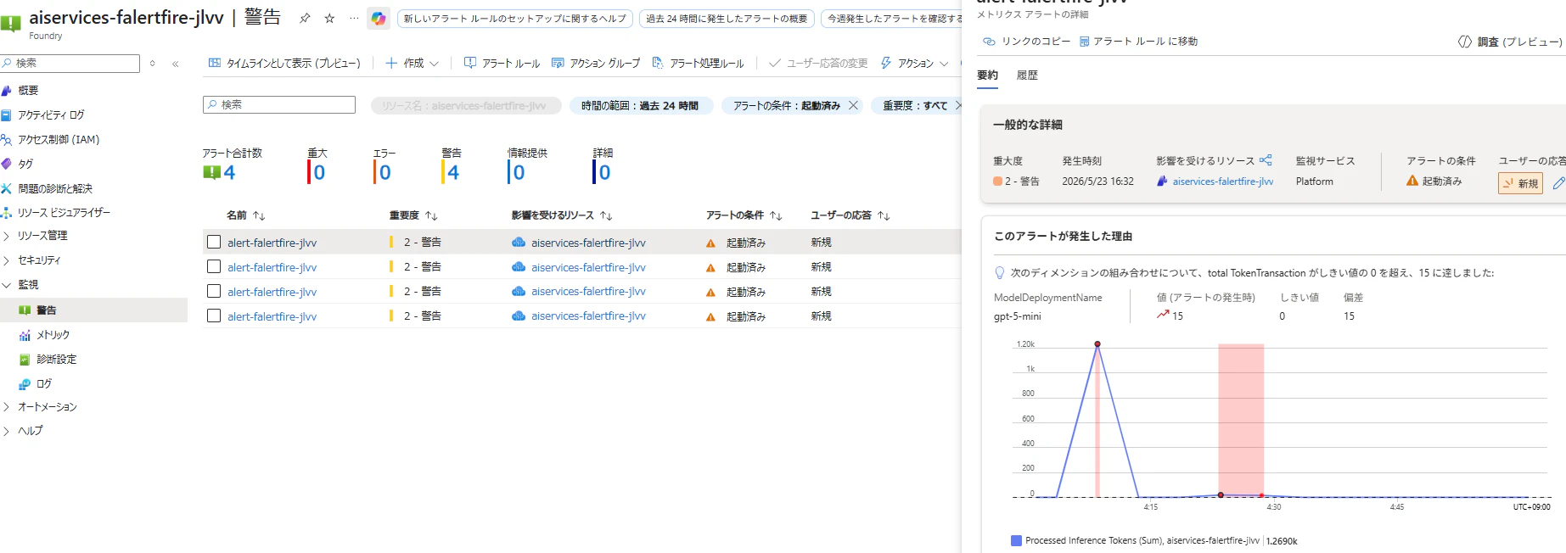Click アラート合計数 tile
The image size is (1566, 553).
coord(233,166)
